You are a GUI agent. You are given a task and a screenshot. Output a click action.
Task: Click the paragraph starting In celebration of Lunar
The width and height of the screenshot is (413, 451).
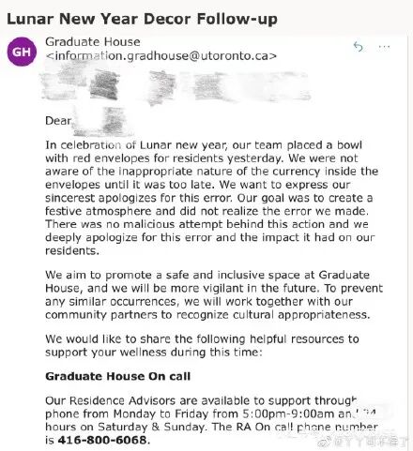coord(212,198)
